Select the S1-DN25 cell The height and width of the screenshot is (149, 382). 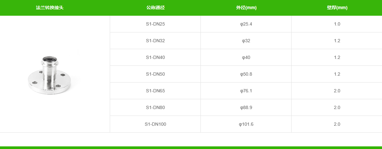click(155, 24)
